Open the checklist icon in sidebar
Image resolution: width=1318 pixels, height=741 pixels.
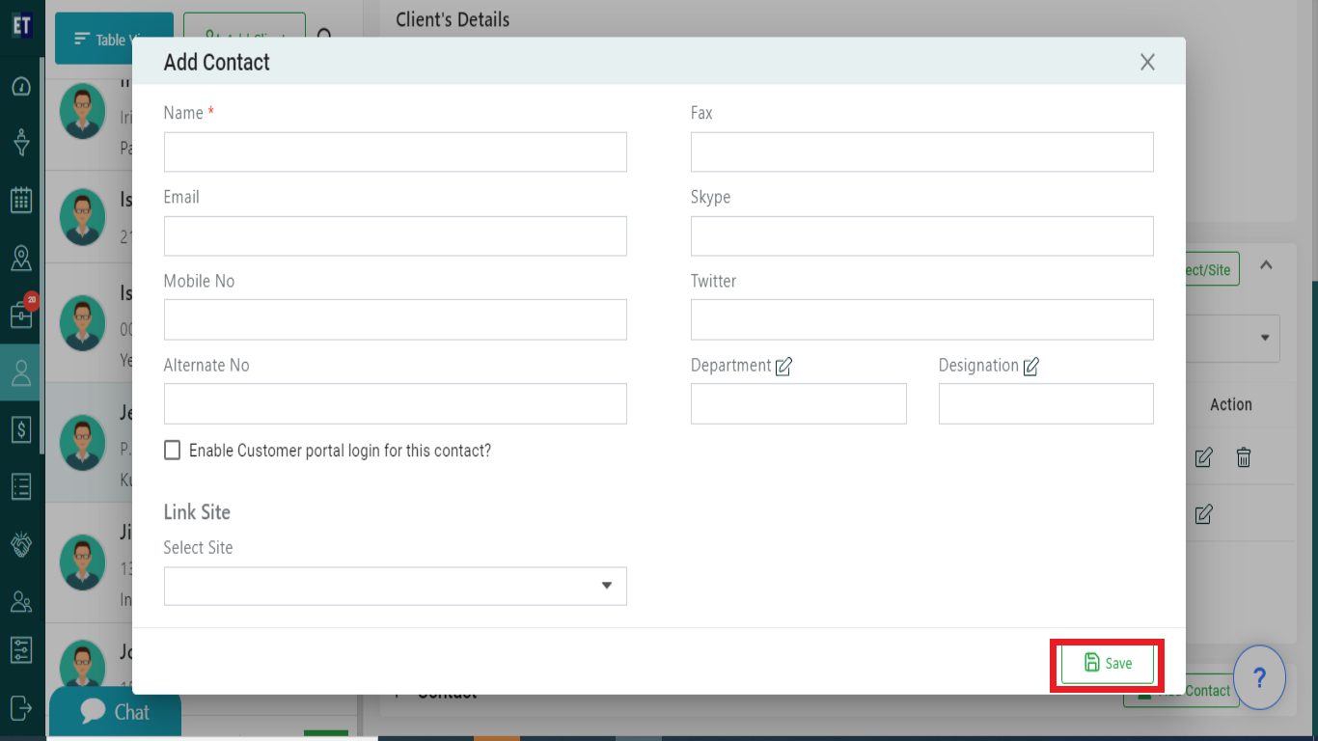click(x=21, y=486)
